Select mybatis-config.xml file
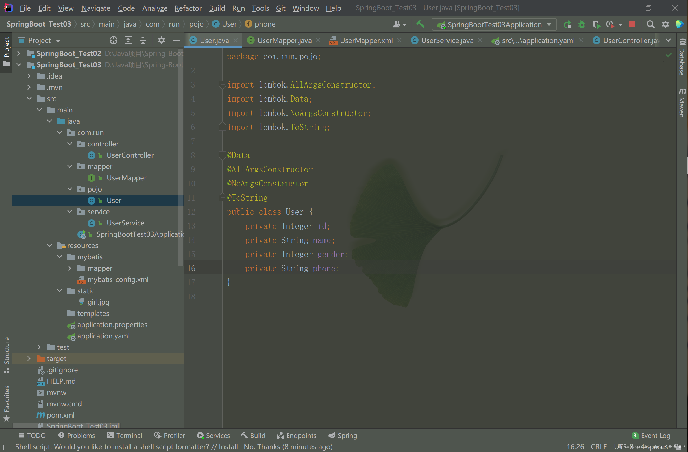Viewport: 688px width, 452px height. pyautogui.click(x=118, y=279)
